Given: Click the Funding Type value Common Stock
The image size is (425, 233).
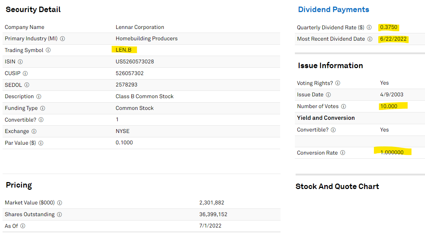Looking at the screenshot, I should click(x=135, y=108).
